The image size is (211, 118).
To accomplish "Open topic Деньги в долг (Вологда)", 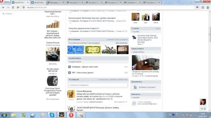I will (92, 18).
